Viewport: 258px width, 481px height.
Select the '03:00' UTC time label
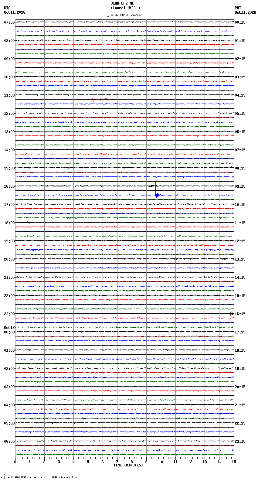[9, 387]
